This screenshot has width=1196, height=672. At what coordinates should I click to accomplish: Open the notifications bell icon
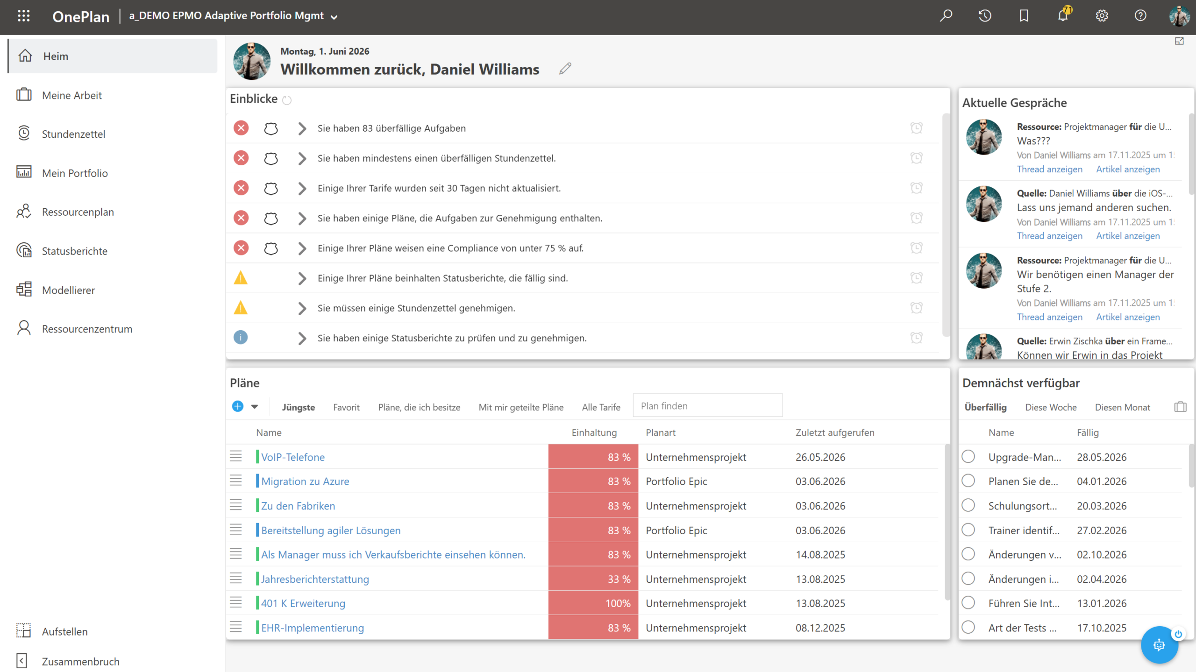click(x=1063, y=15)
